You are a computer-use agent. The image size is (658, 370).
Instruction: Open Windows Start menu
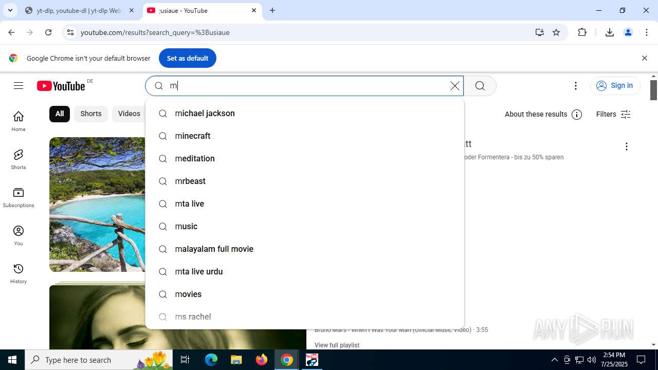click(12, 360)
